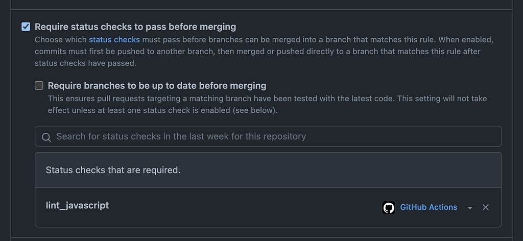The width and height of the screenshot is (523, 241).
Task: Enable Require branches to be up to date checkbox
Action: [x=39, y=86]
